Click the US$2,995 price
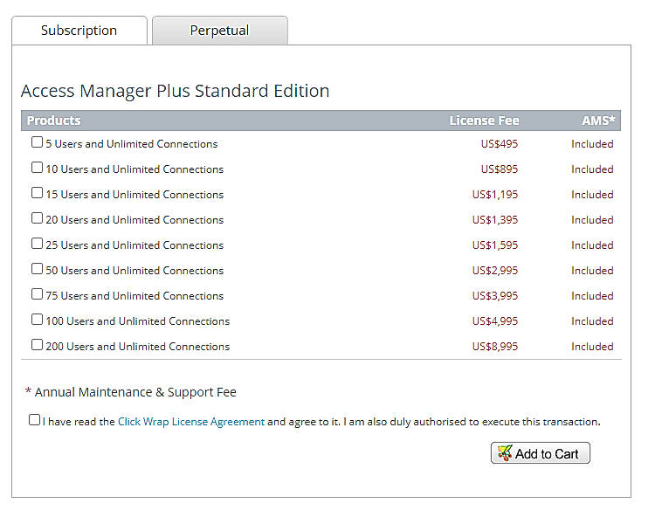This screenshot has width=662, height=517. (495, 271)
